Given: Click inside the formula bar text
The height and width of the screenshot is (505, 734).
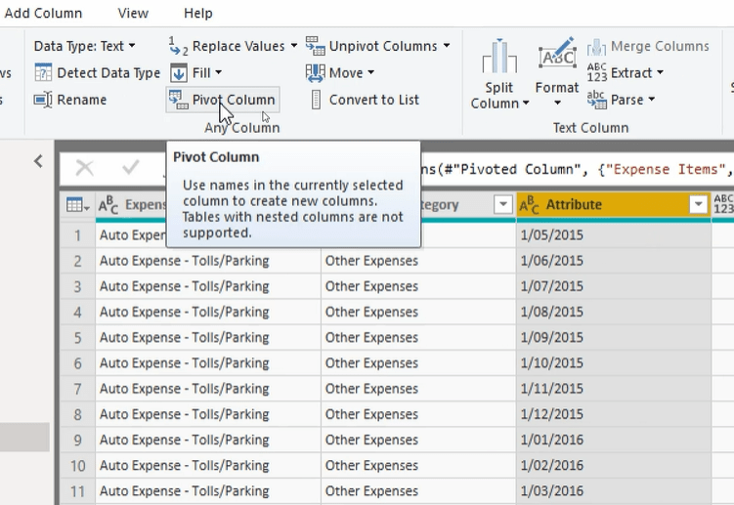Looking at the screenshot, I should (576, 169).
